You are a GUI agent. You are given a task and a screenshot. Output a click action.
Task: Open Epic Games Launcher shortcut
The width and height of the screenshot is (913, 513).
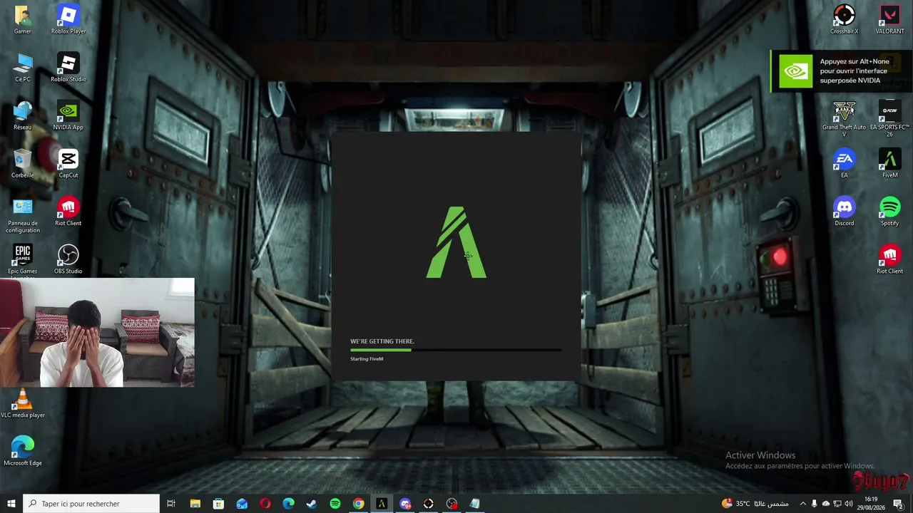(x=23, y=259)
